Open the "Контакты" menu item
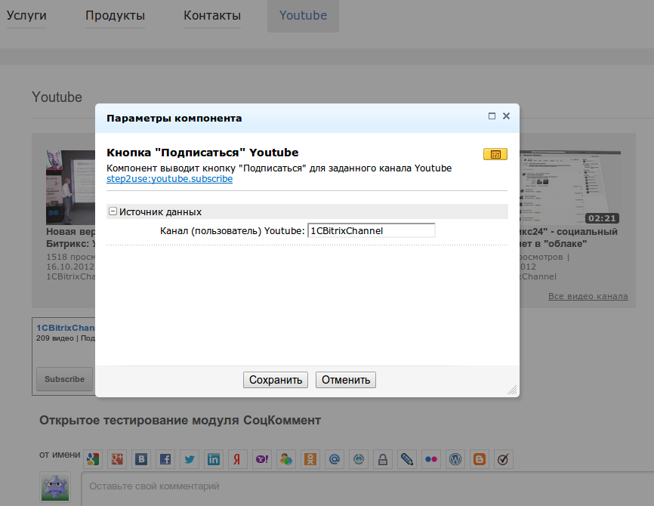This screenshot has height=506, width=654. point(212,16)
